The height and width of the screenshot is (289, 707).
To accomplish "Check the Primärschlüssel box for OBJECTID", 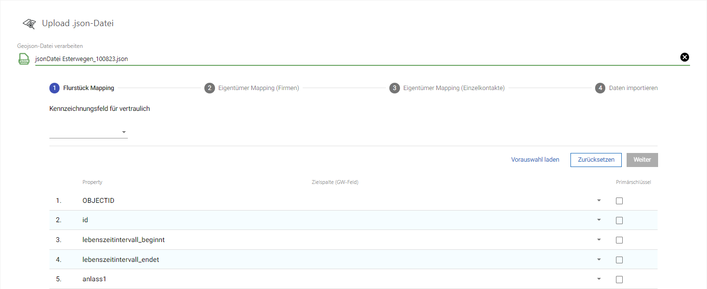I will (x=619, y=201).
